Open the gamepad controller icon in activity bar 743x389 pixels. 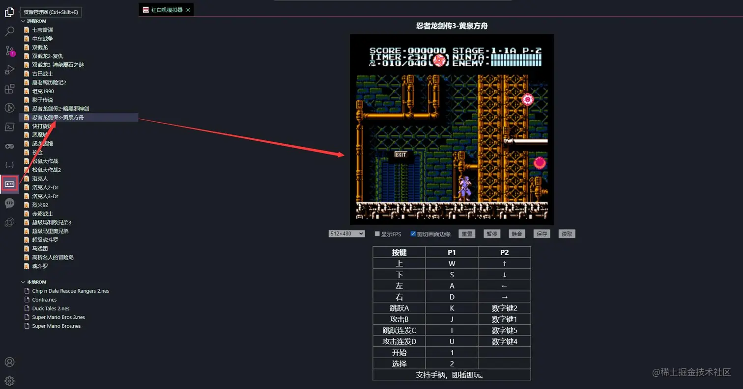[9, 146]
